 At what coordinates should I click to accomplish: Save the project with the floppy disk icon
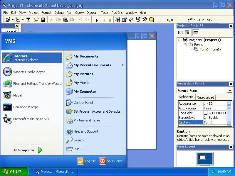tap(43, 20)
